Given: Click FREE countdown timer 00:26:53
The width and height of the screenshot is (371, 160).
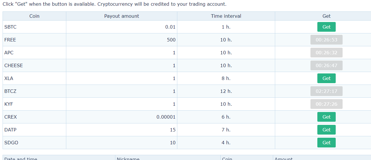Looking at the screenshot, I should 326,40.
